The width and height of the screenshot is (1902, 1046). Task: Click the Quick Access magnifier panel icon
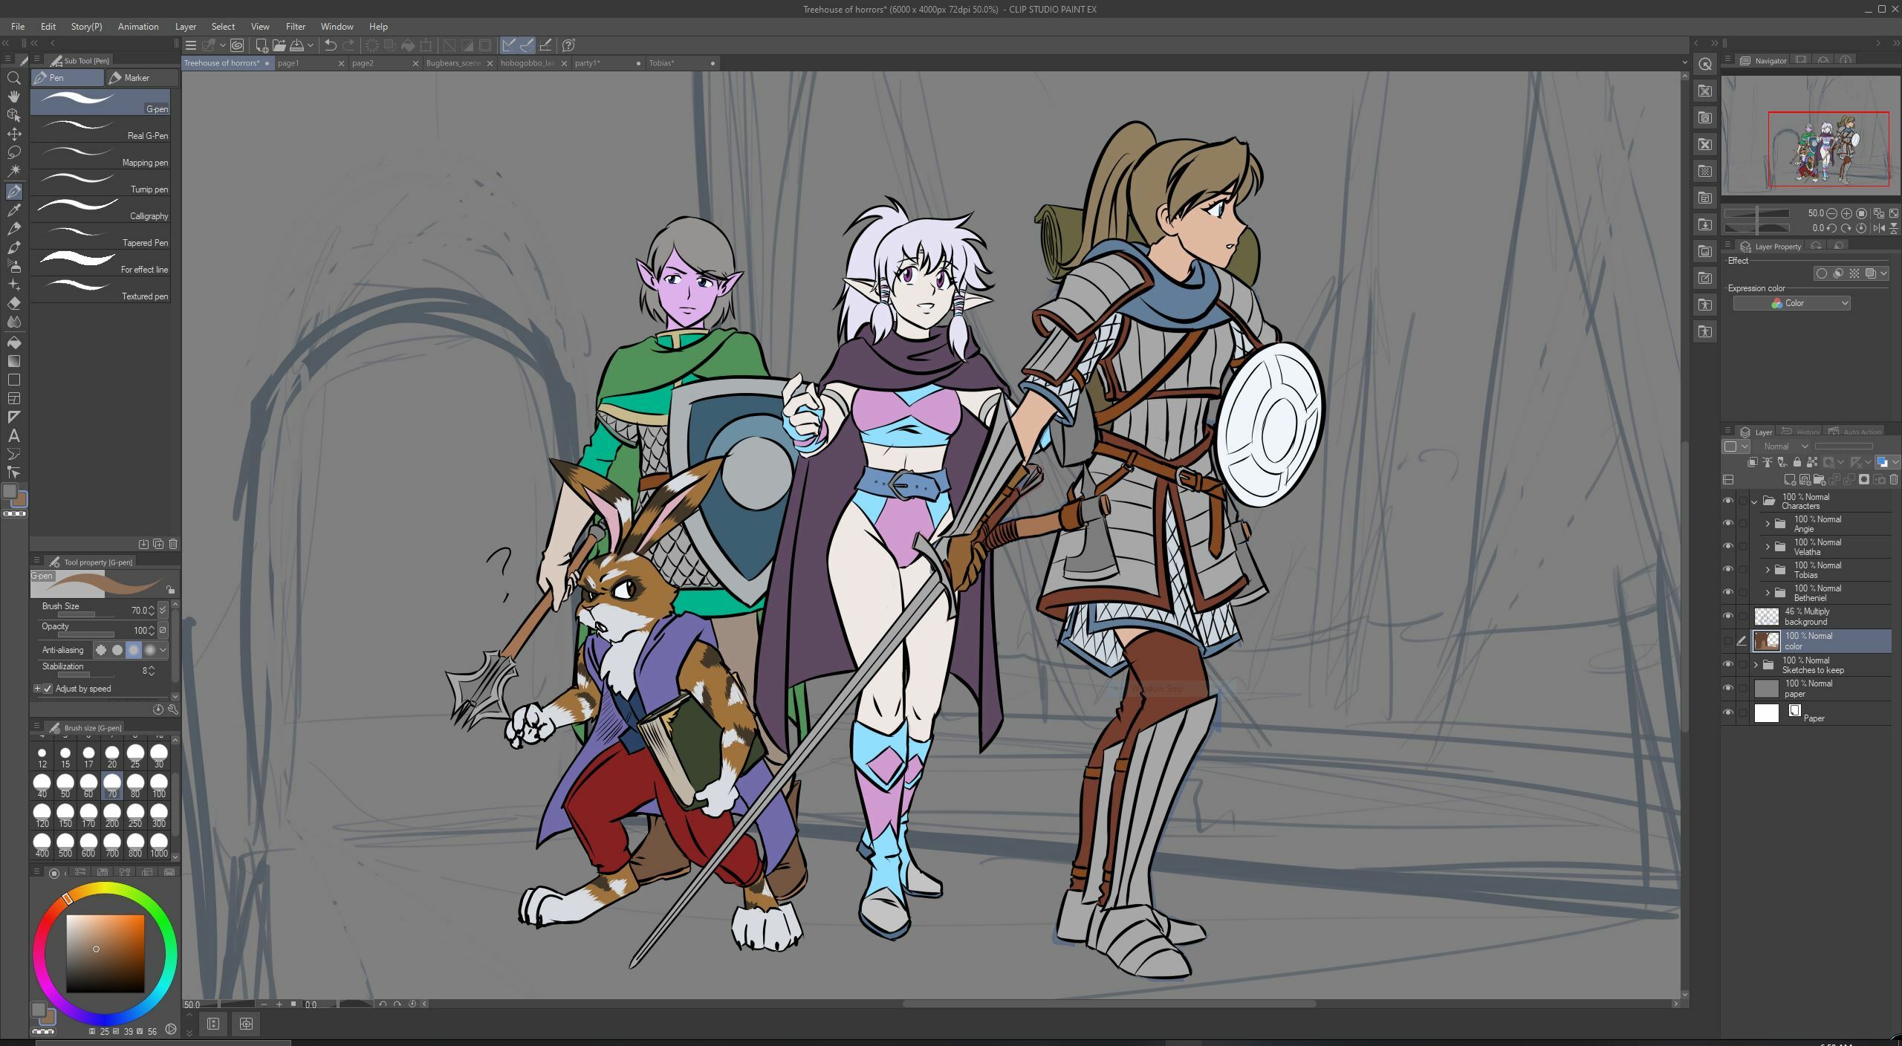pyautogui.click(x=1705, y=65)
